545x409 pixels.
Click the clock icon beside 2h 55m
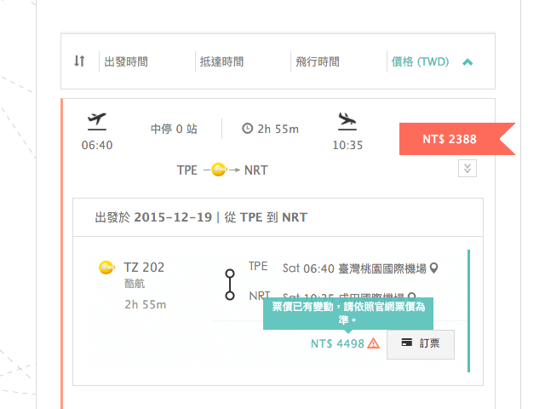tap(248, 129)
